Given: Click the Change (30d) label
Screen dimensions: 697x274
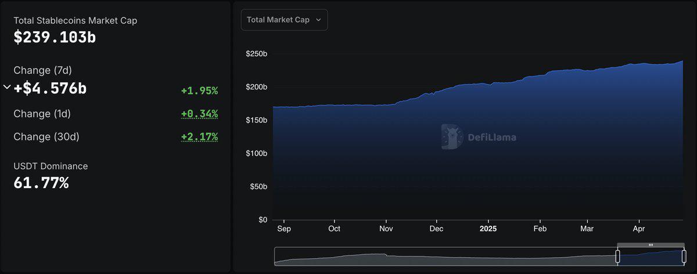Looking at the screenshot, I should 46,137.
